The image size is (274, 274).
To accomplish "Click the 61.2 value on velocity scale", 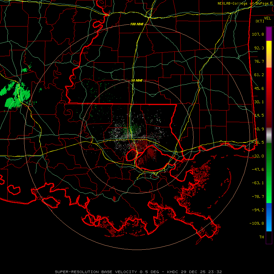I will [x=259, y=75].
